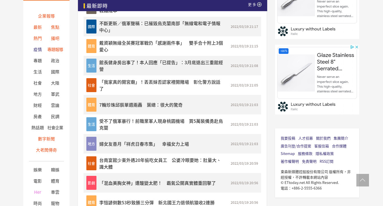Open 婦女友善月祥虎日春市集 headline

pyautogui.click(x=144, y=144)
